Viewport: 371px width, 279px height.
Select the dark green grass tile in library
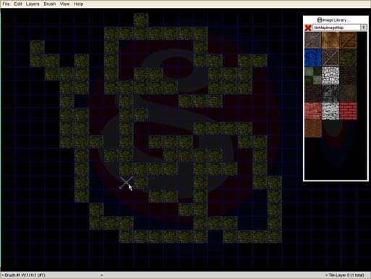point(348,58)
